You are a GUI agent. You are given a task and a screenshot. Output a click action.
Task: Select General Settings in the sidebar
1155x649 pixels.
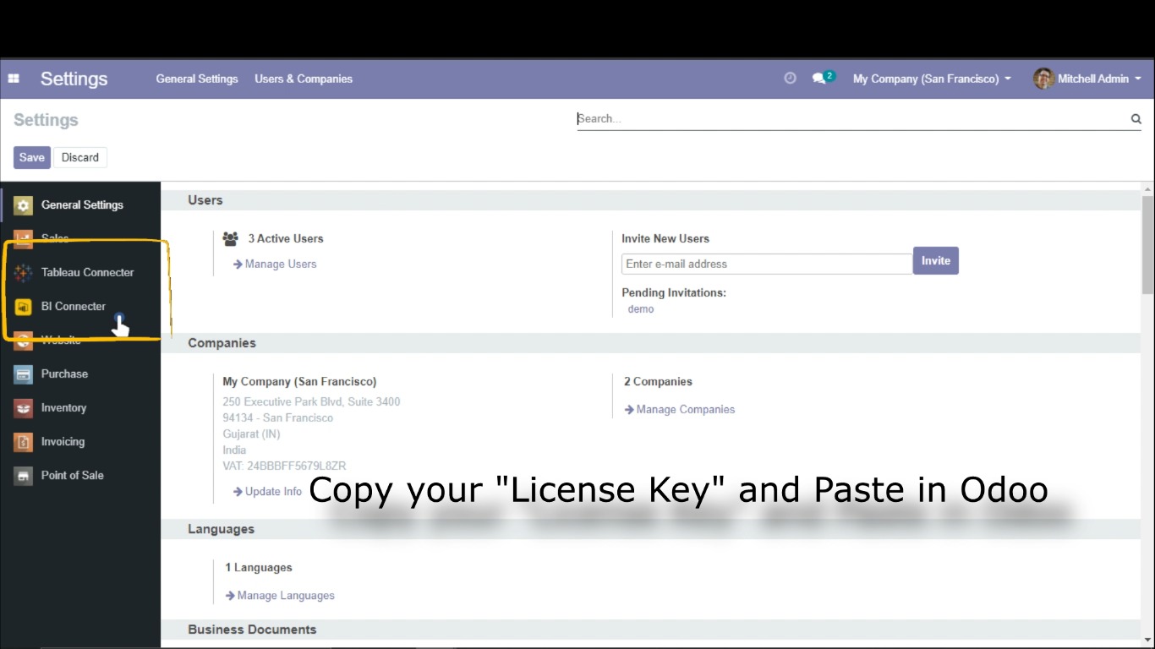point(80,205)
